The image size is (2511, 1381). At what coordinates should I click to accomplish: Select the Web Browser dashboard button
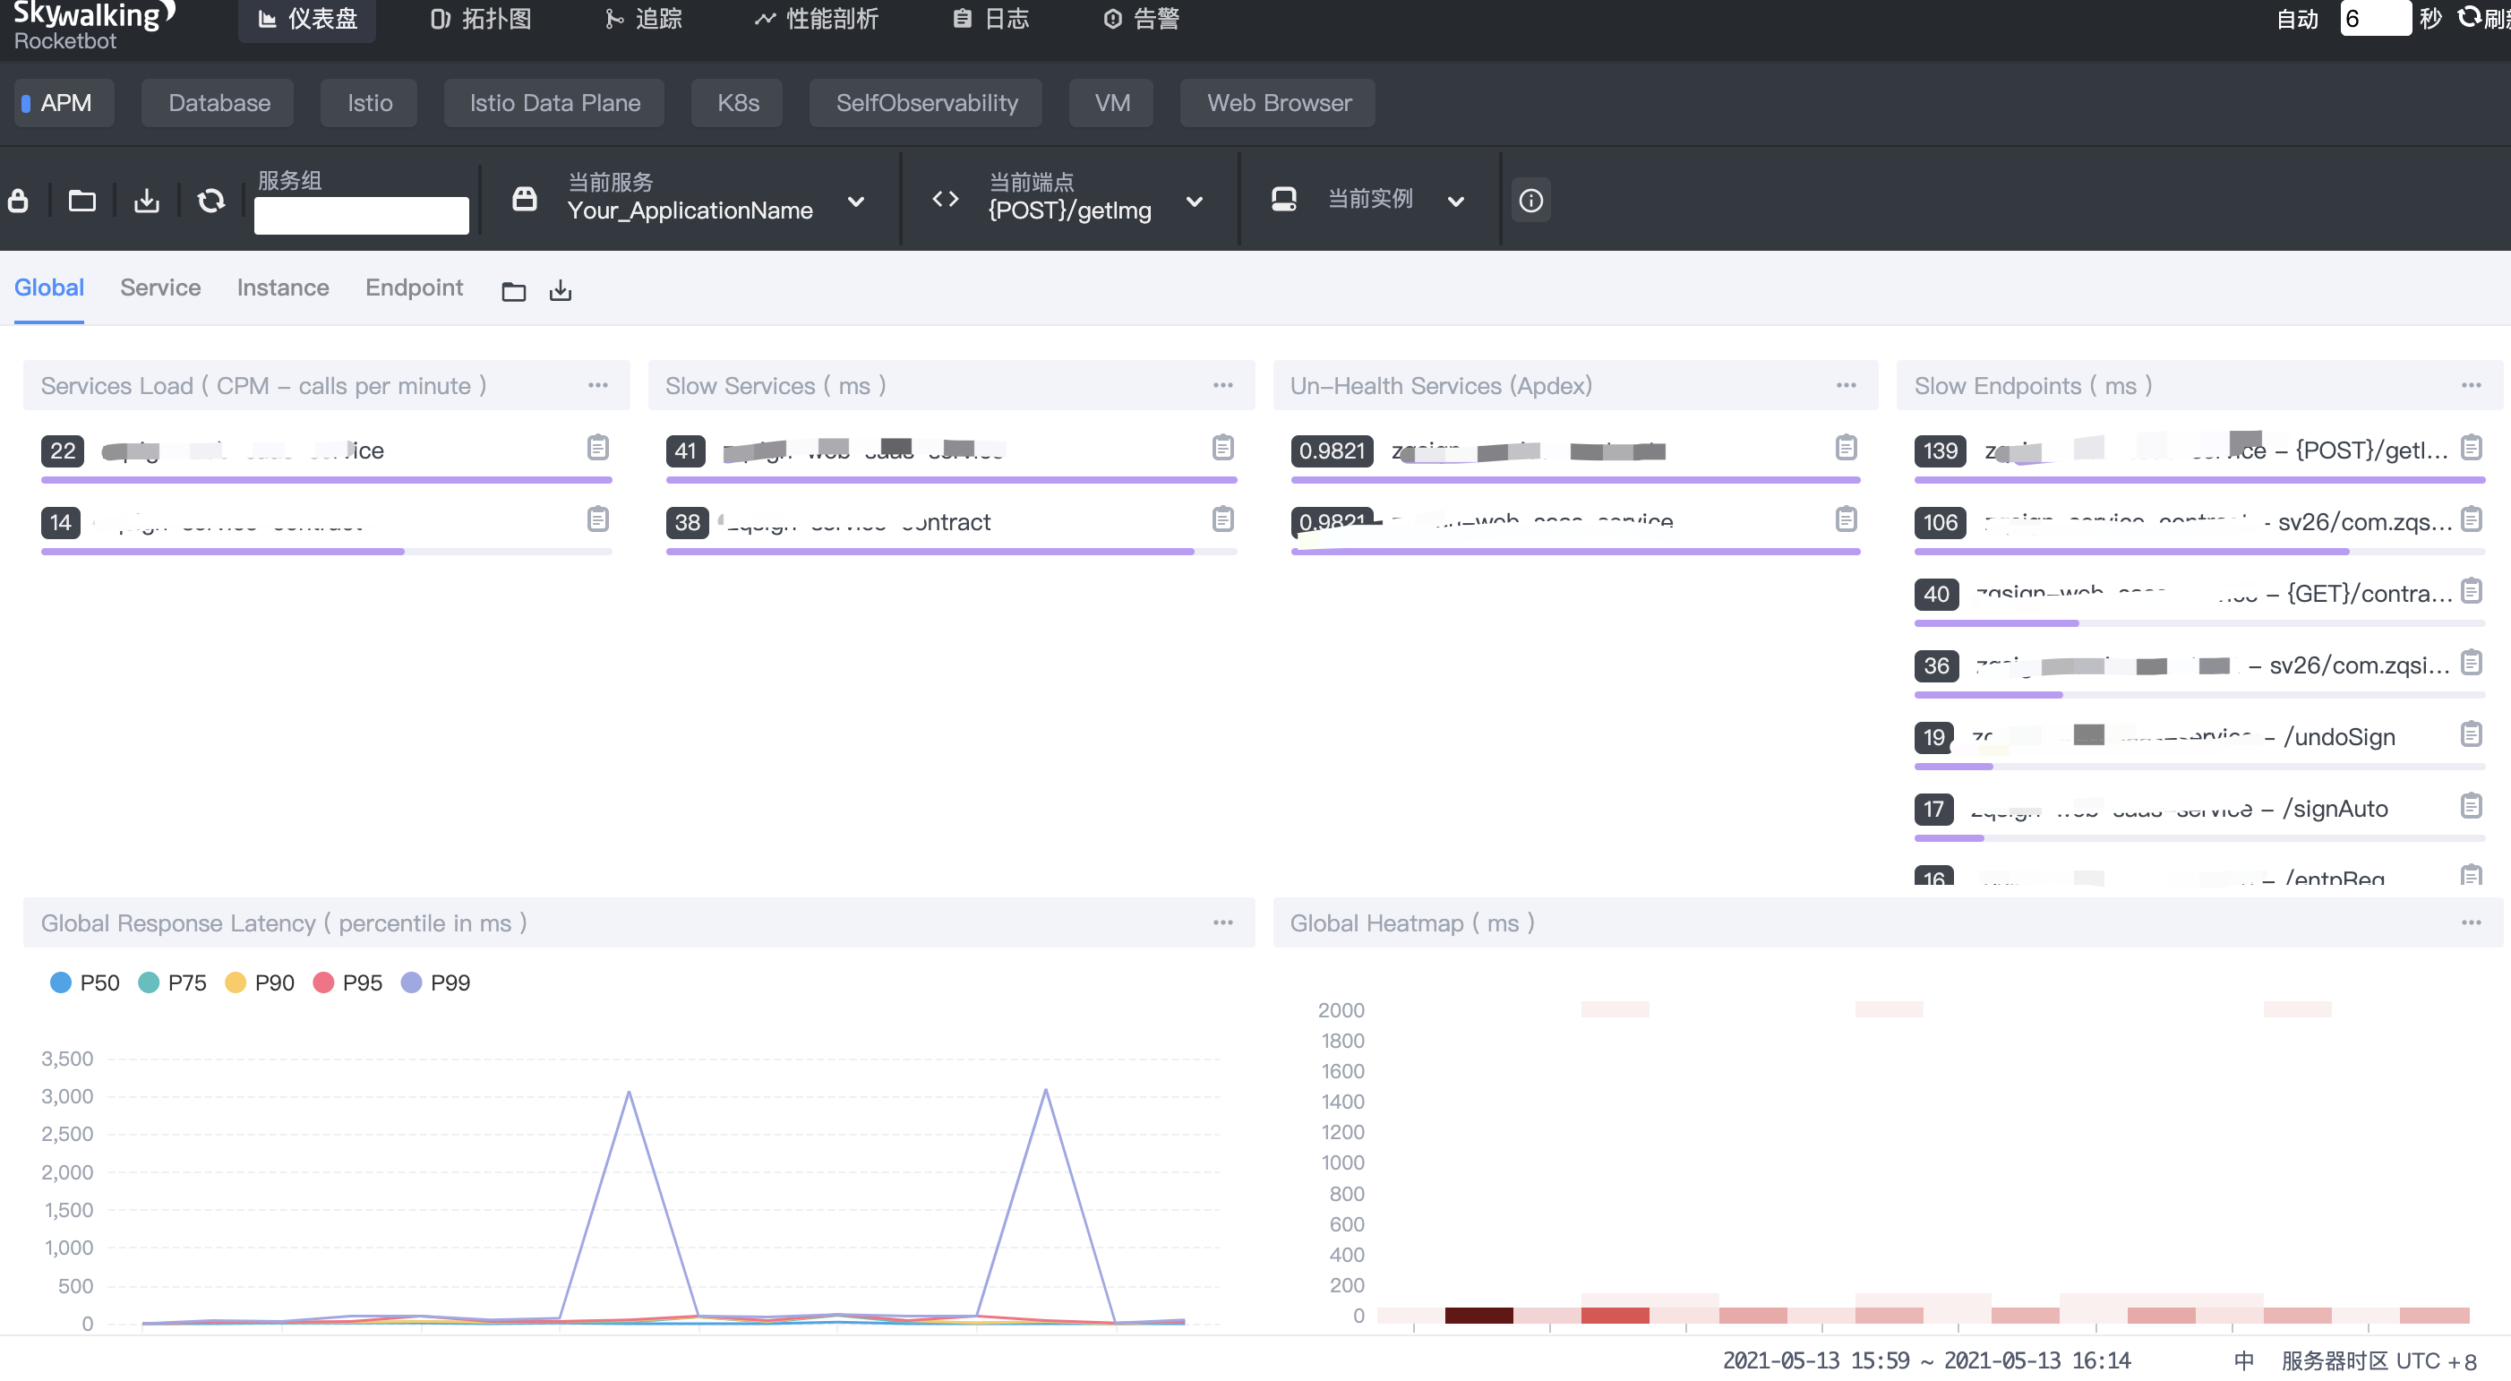click(1278, 103)
